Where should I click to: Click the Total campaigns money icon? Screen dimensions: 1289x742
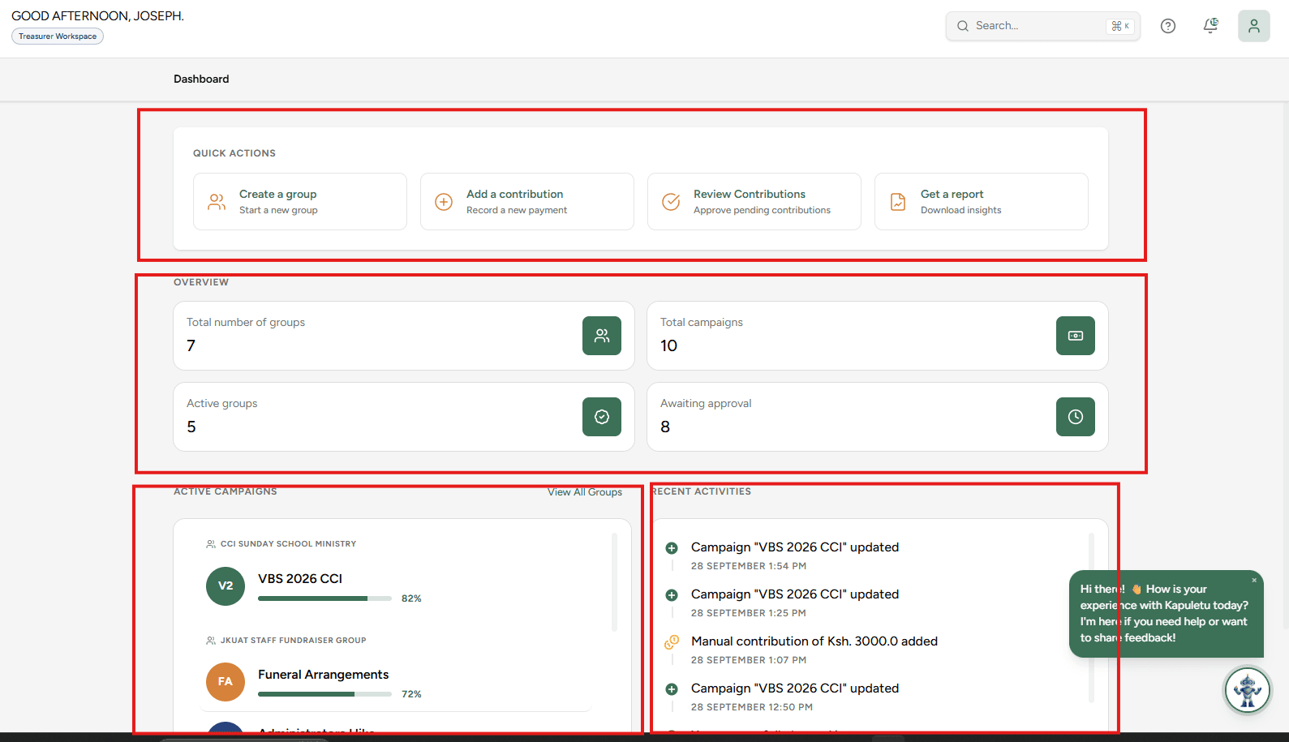point(1076,336)
